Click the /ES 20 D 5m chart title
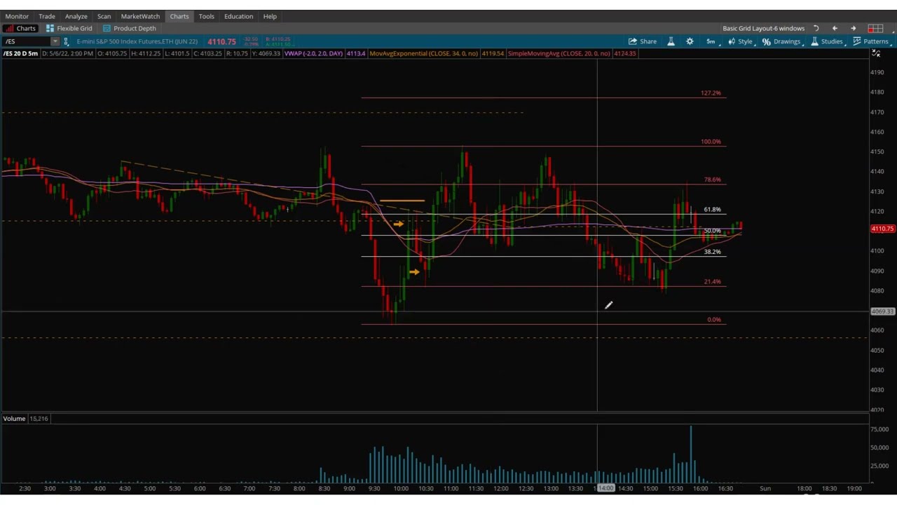This screenshot has width=897, height=505. pos(20,53)
